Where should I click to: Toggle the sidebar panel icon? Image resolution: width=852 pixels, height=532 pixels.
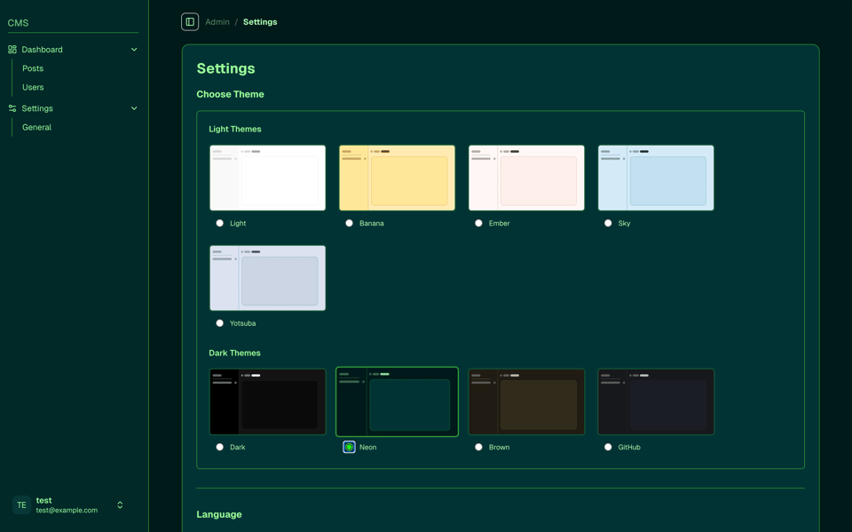coord(190,22)
